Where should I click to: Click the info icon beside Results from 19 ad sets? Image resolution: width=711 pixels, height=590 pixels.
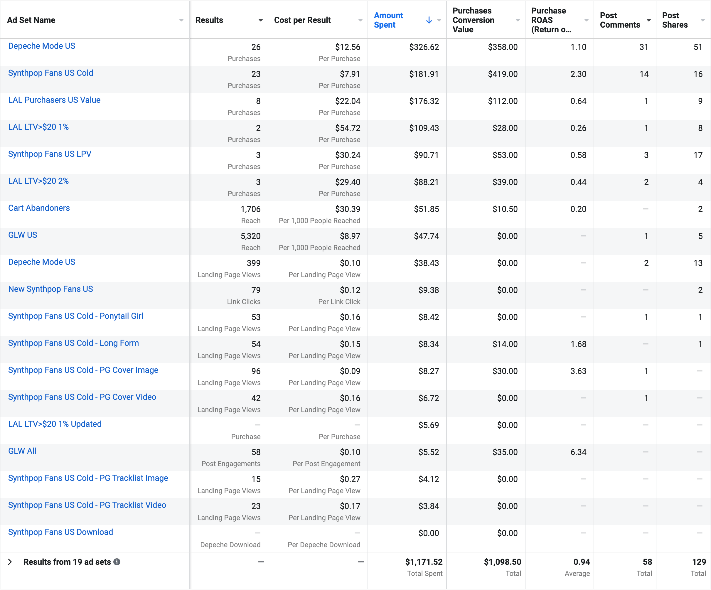point(117,562)
